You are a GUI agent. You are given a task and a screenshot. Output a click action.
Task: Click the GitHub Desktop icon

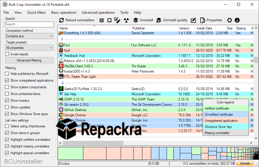[x=61, y=110]
